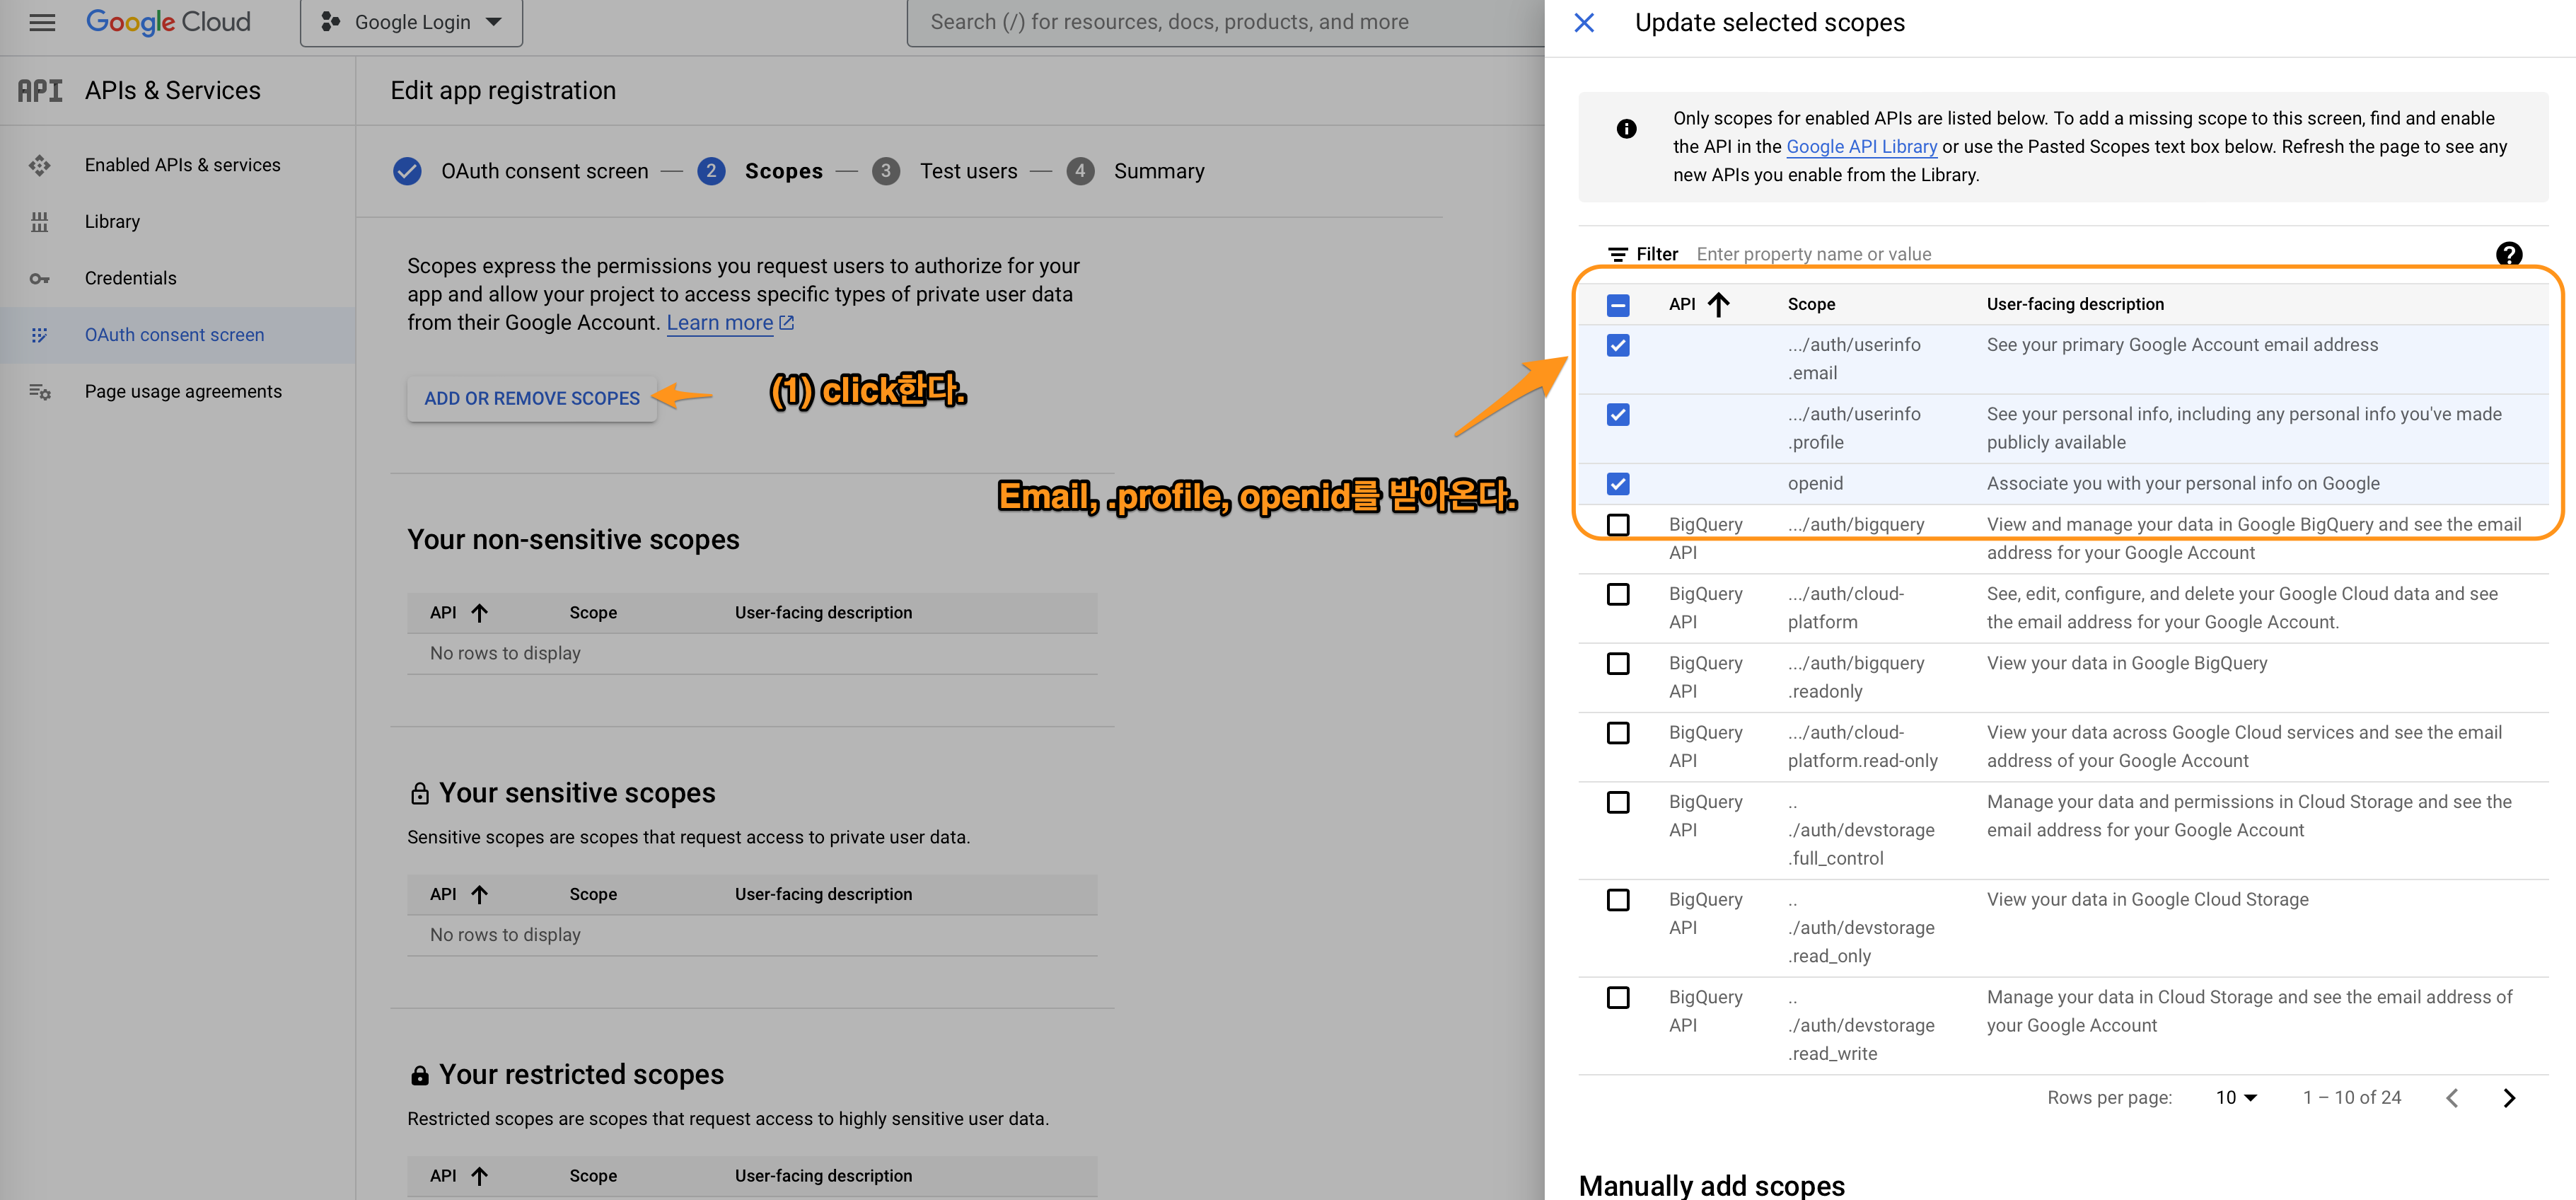
Task: Open the Google Login project selector dropdown
Action: 411,22
